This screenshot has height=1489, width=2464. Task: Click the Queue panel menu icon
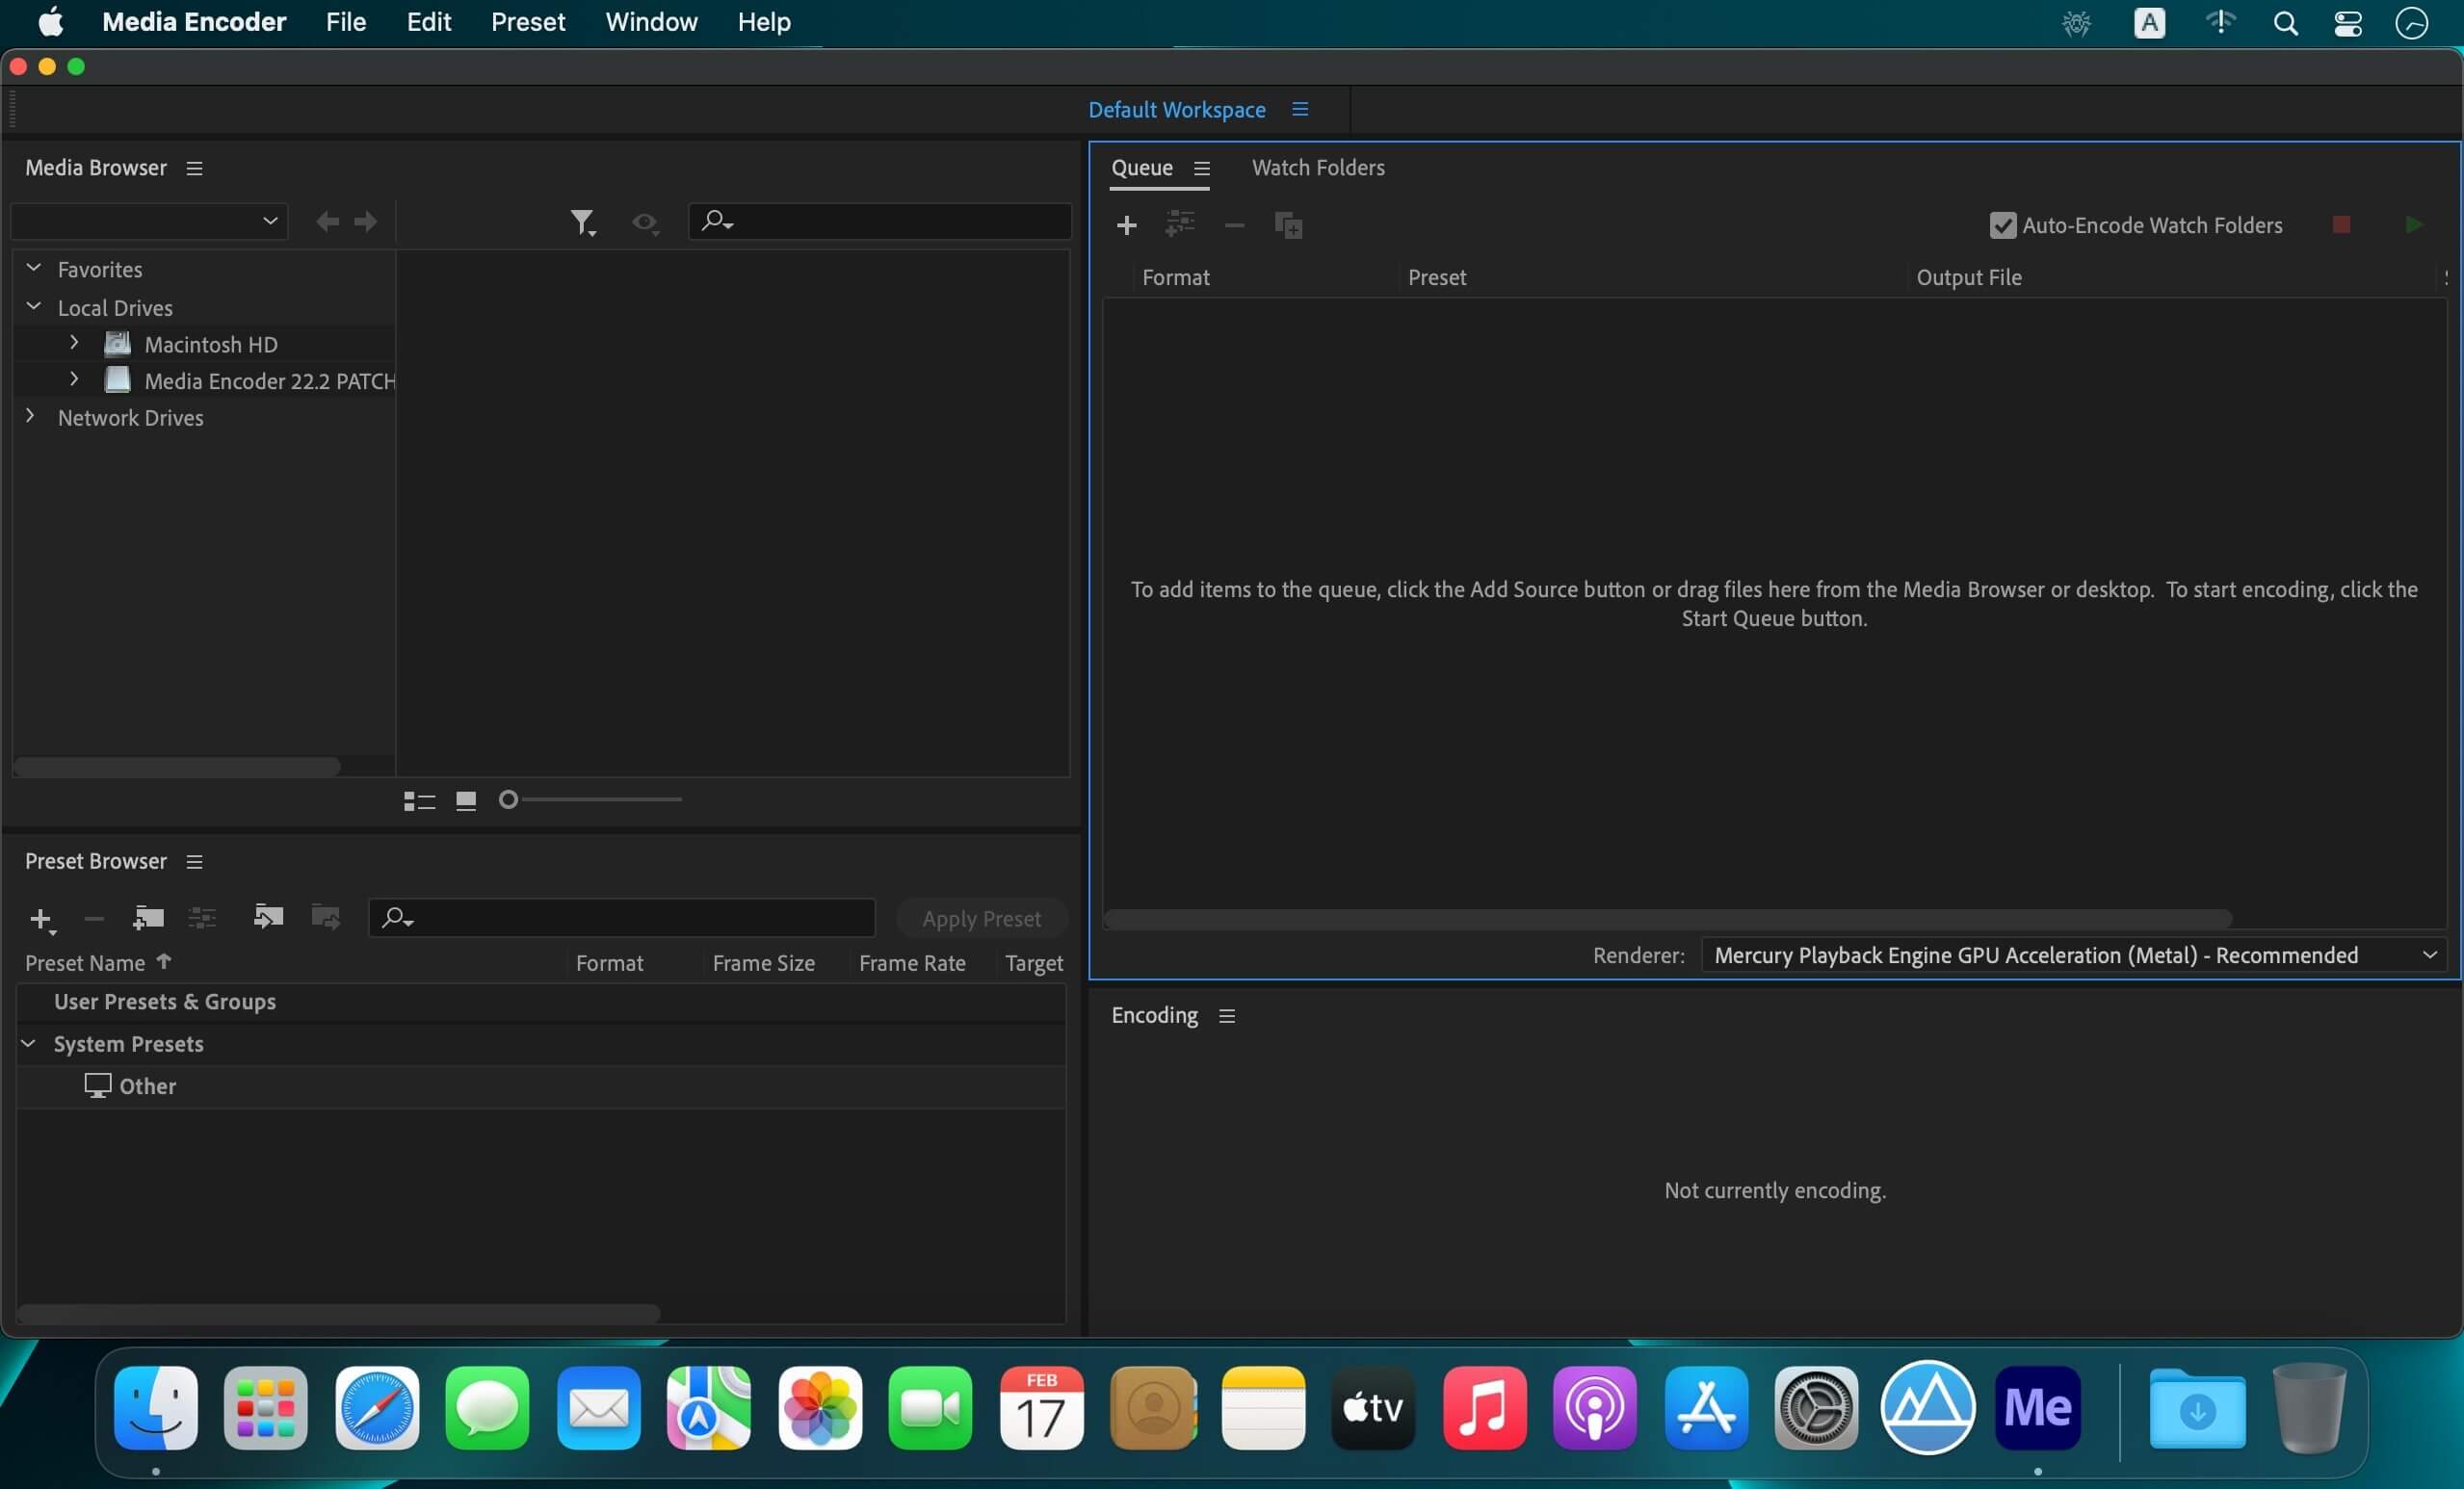pos(1198,168)
